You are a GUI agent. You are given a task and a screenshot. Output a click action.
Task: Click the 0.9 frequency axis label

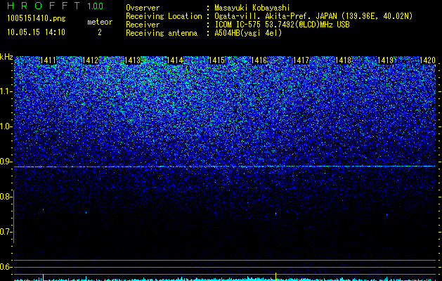tap(6, 162)
